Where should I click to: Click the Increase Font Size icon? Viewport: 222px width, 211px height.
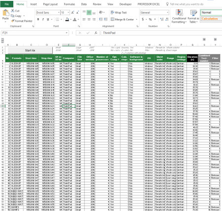coord(73,12)
